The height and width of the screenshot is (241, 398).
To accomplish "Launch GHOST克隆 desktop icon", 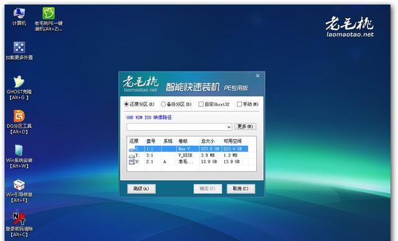I will point(19,88).
